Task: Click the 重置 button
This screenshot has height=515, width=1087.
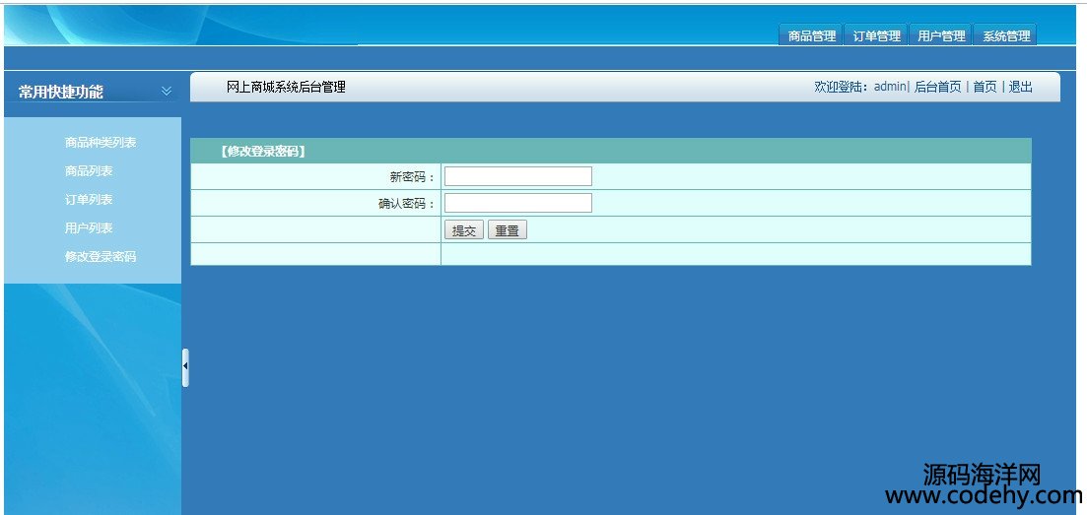Action: [x=508, y=230]
